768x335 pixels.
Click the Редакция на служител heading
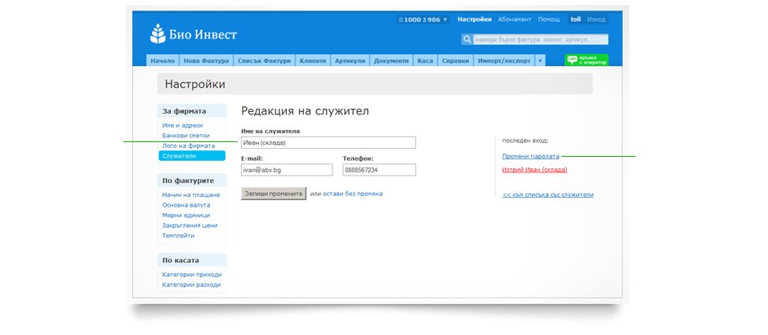point(305,111)
